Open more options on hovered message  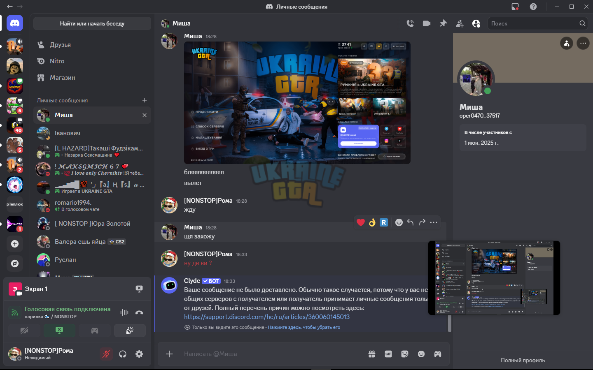[434, 222]
